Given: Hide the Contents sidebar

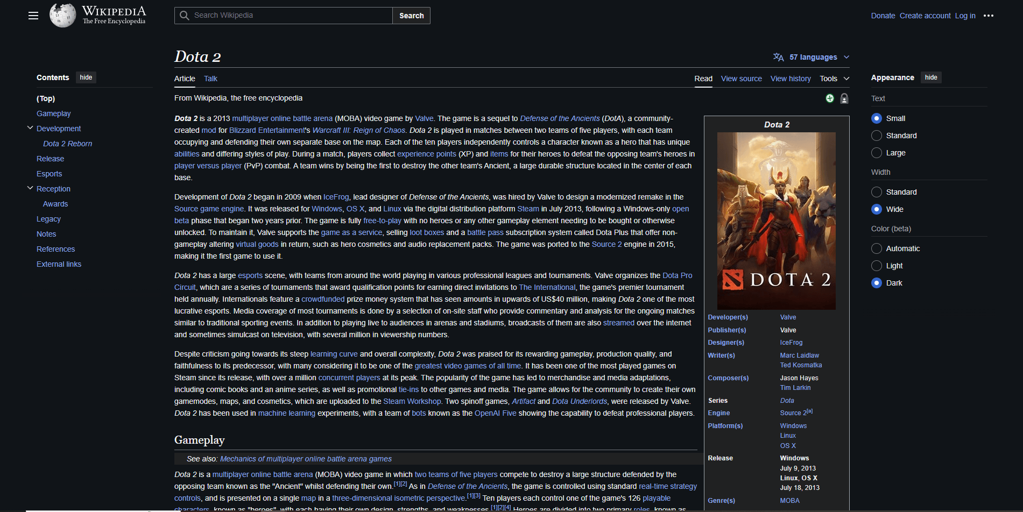Looking at the screenshot, I should coord(86,77).
